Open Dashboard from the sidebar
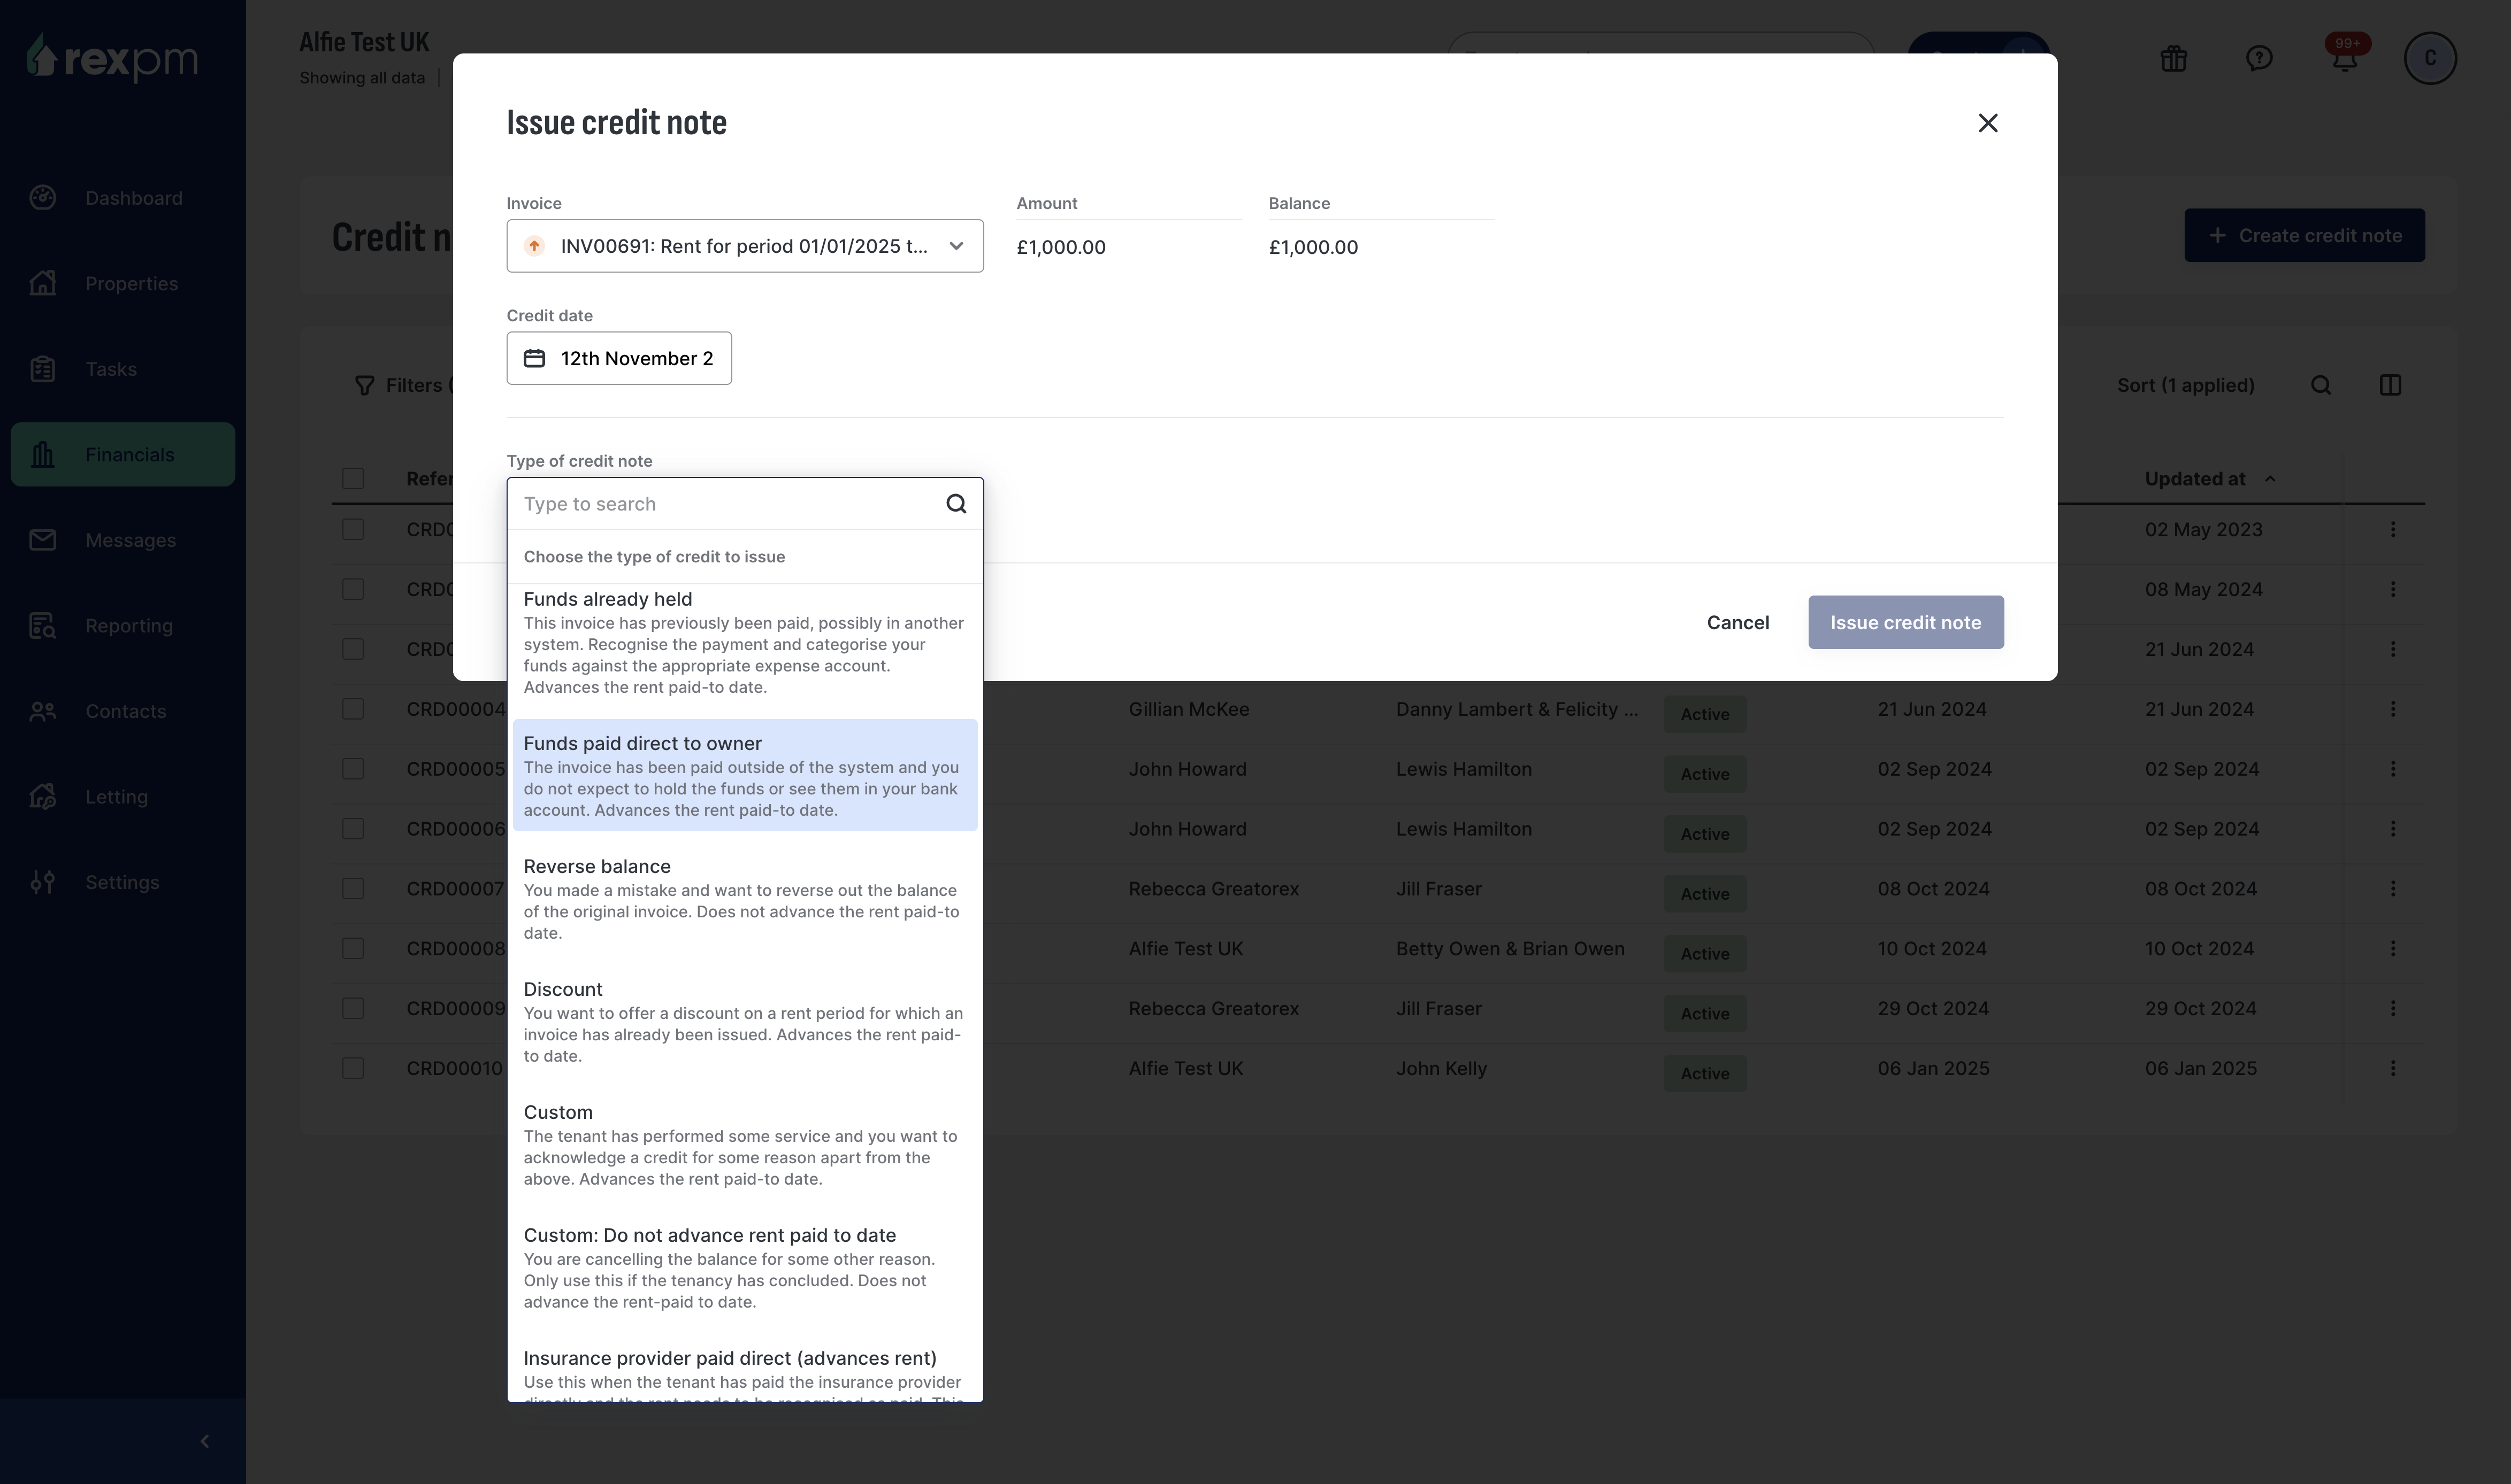 click(x=122, y=198)
